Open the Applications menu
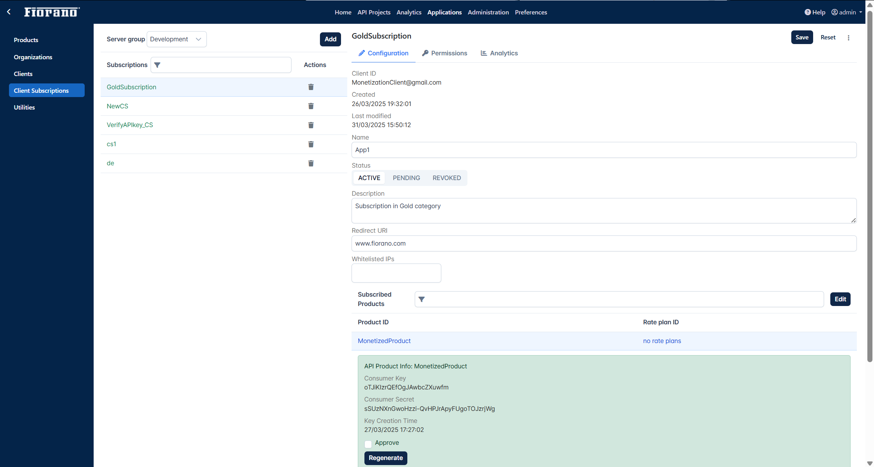 [x=444, y=12]
